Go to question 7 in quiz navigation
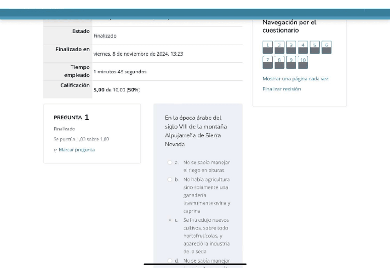This screenshot has height=276, width=390. (x=268, y=62)
